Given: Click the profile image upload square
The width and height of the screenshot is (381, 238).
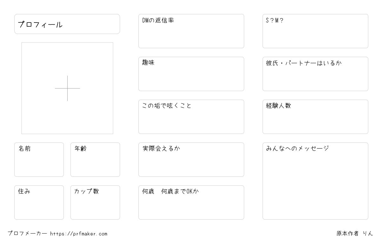Looking at the screenshot, I should 67,88.
